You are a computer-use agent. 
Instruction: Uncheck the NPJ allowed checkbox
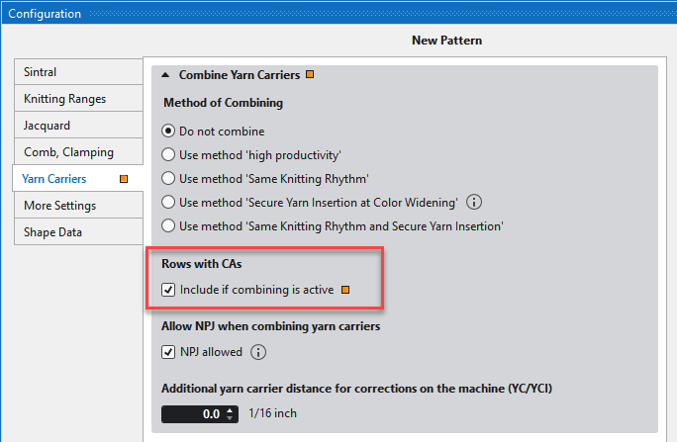point(169,351)
